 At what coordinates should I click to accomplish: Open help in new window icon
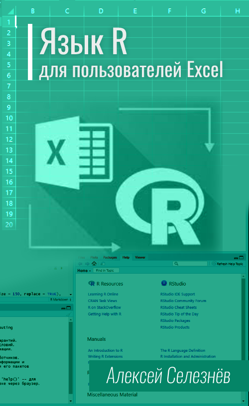coord(103,264)
